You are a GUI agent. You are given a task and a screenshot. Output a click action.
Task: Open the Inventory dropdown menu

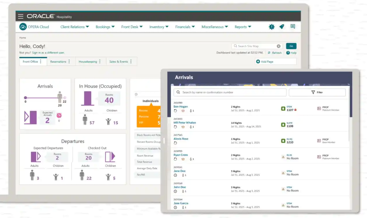pyautogui.click(x=159, y=27)
